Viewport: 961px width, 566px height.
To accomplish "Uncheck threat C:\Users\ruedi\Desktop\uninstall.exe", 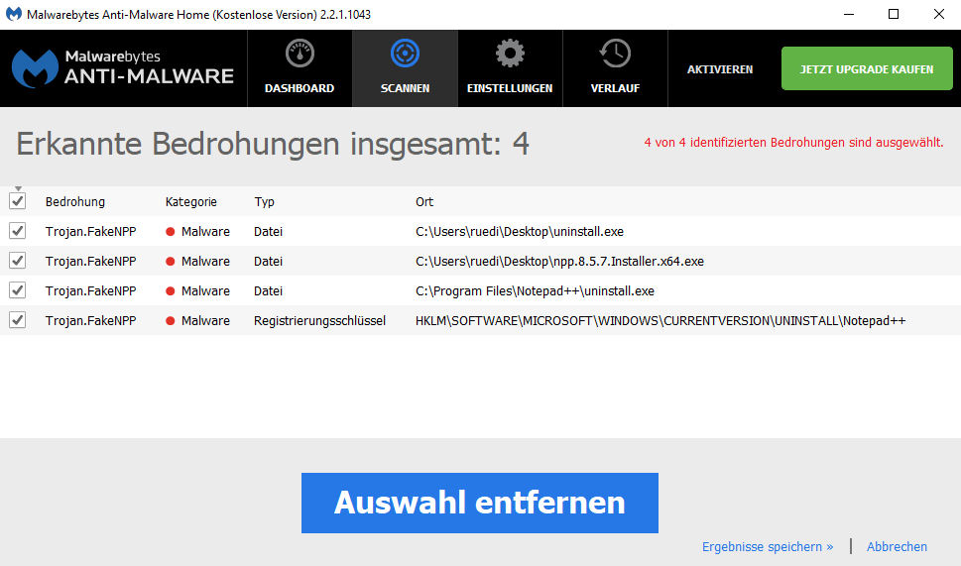I will point(17,231).
